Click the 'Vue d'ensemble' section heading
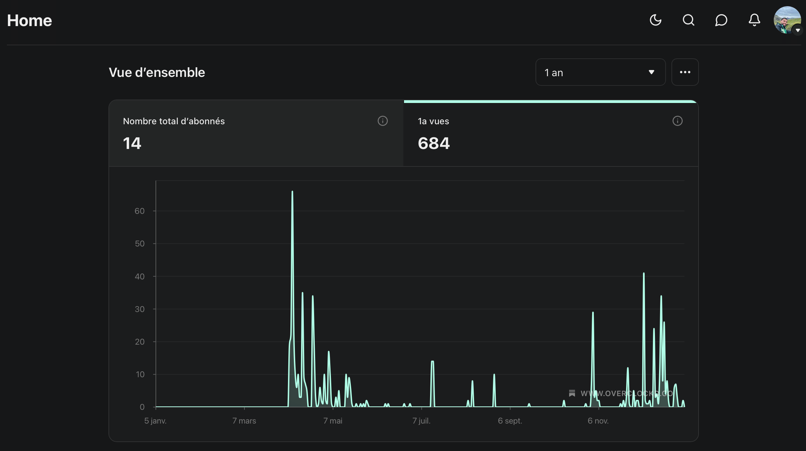 [157, 72]
